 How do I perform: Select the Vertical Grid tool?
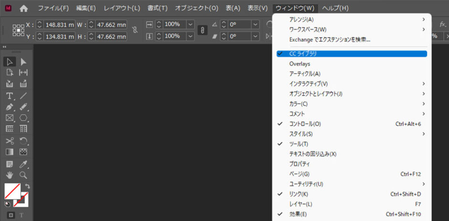23,129
